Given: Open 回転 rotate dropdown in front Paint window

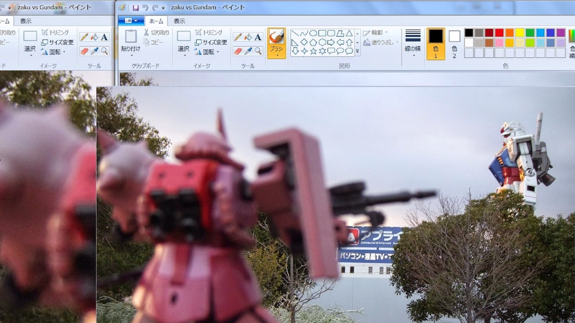Looking at the screenshot, I should coord(217,52).
